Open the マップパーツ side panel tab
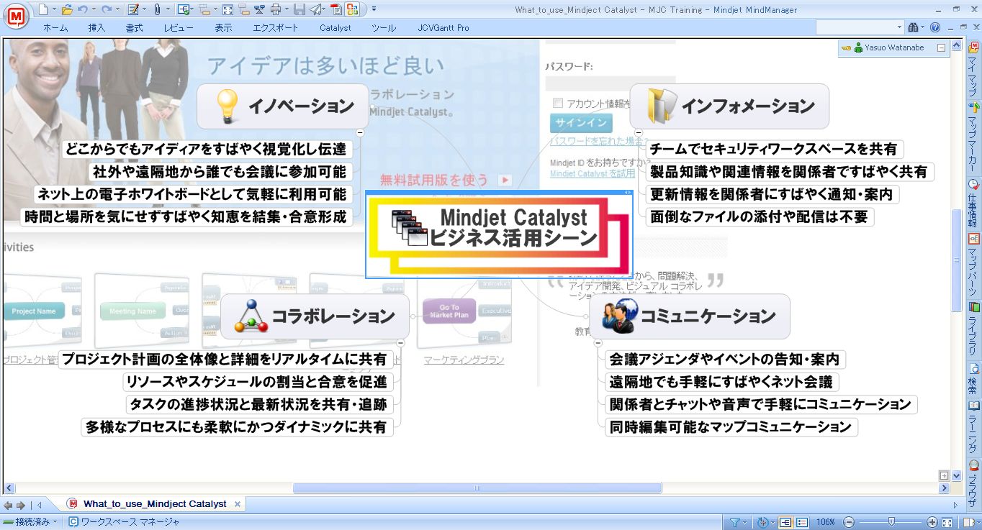The image size is (982, 530). (x=973, y=264)
